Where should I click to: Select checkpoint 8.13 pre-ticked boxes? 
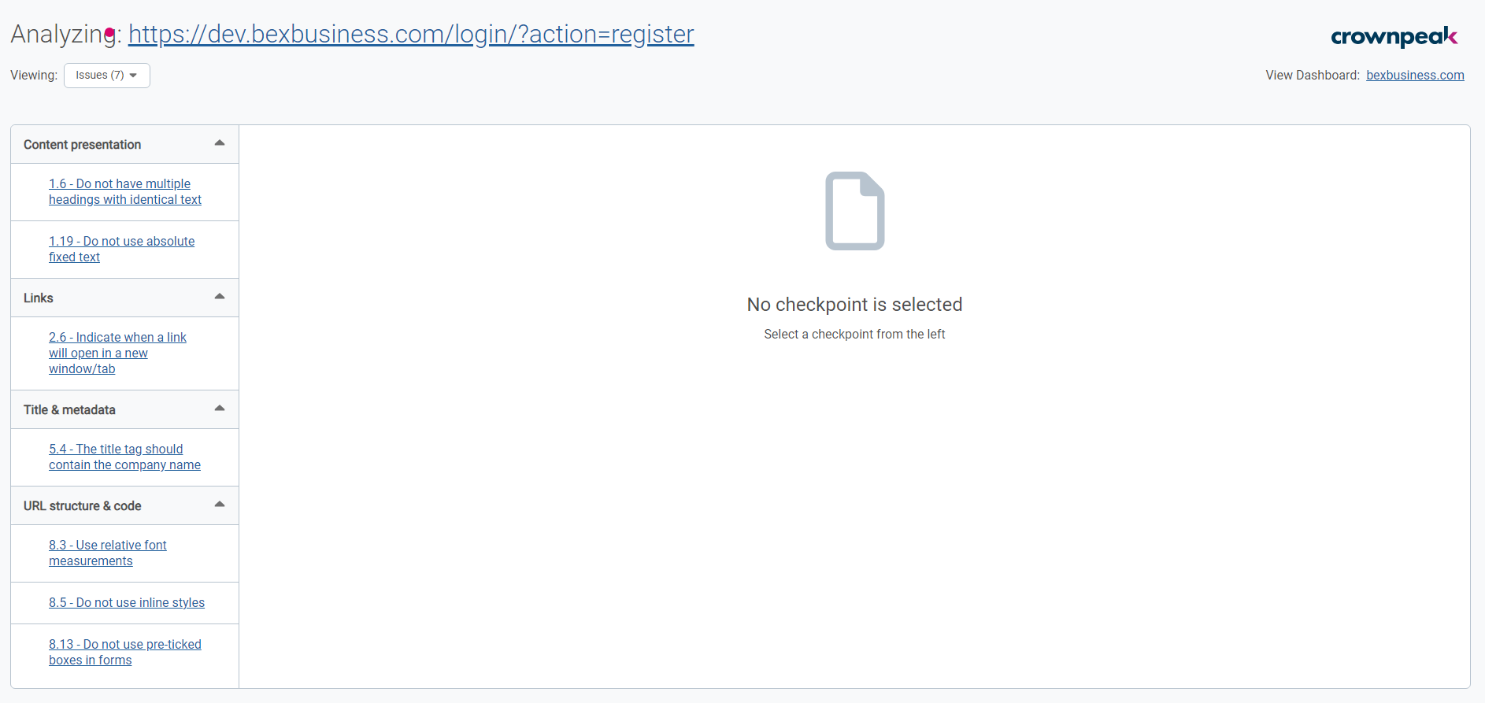pos(124,653)
